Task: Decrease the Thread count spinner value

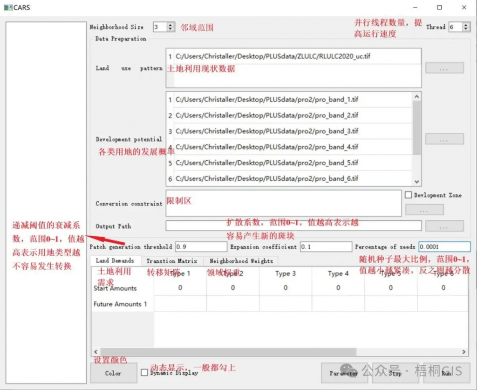Action: coord(466,29)
